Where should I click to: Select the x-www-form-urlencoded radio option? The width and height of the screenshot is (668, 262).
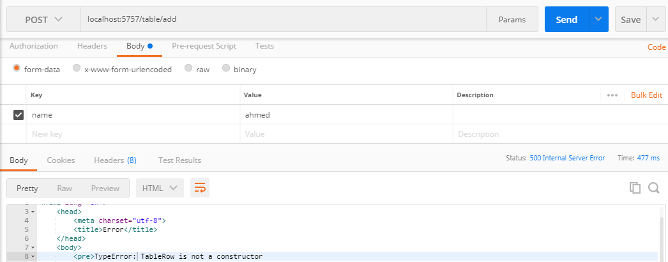[x=77, y=68]
